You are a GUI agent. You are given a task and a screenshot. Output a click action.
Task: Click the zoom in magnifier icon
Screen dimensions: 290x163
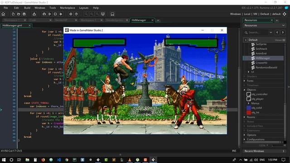tap(92, 14)
